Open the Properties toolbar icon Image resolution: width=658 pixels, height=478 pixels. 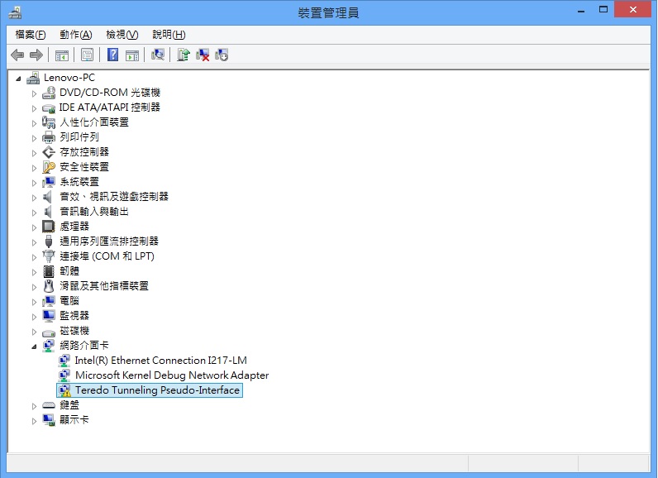pos(88,55)
